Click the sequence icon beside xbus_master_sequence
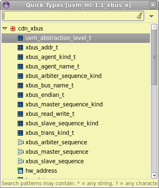159x188 pixels. pos(21,152)
